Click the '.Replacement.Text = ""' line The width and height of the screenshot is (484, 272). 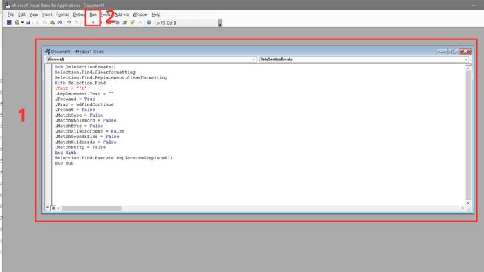point(84,94)
